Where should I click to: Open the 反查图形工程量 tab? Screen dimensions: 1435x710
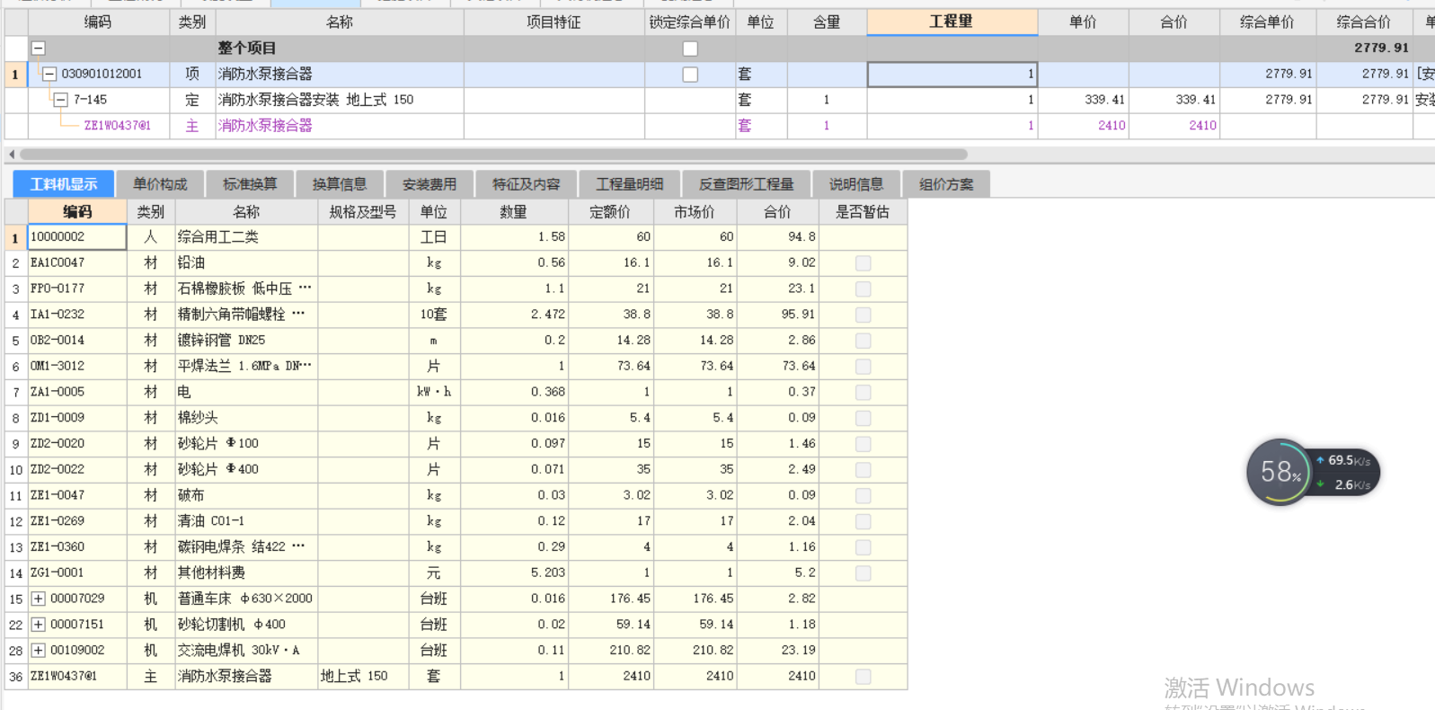pos(747,184)
